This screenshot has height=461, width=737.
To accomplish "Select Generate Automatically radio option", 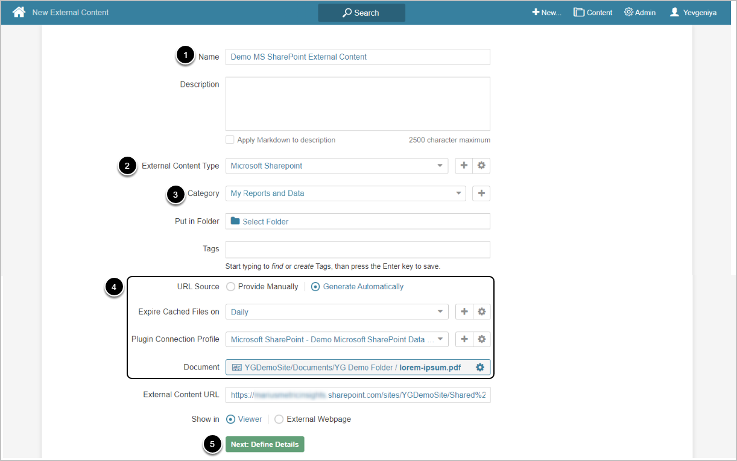I will coord(315,287).
